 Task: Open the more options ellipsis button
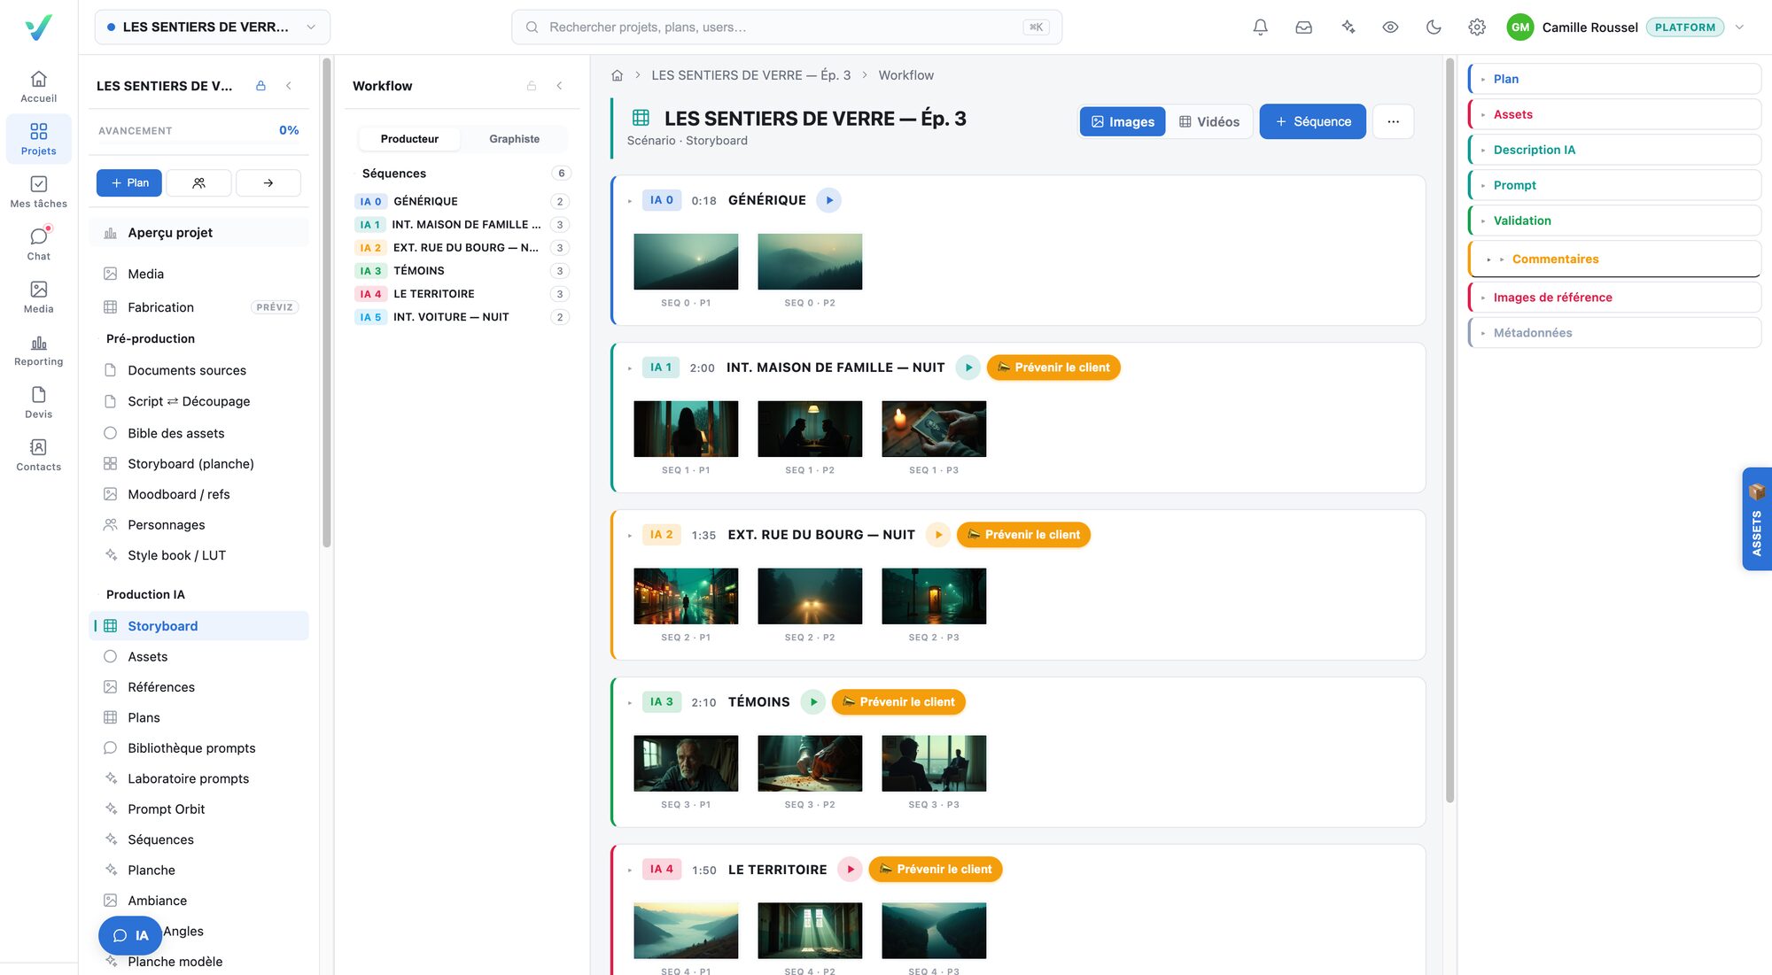click(1393, 121)
